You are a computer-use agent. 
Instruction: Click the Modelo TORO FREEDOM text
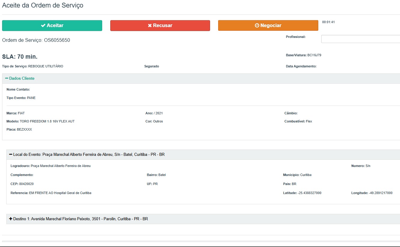[x=47, y=122]
